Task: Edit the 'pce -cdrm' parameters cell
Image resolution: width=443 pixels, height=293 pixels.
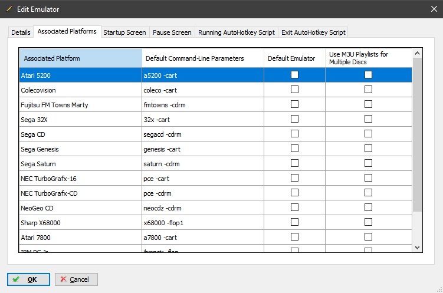Action: tap(203, 193)
